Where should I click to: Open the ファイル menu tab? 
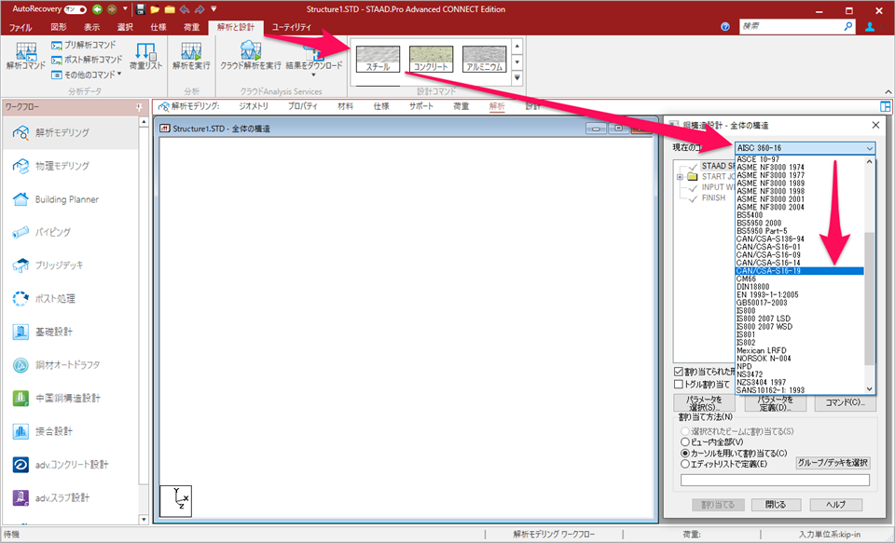click(21, 27)
